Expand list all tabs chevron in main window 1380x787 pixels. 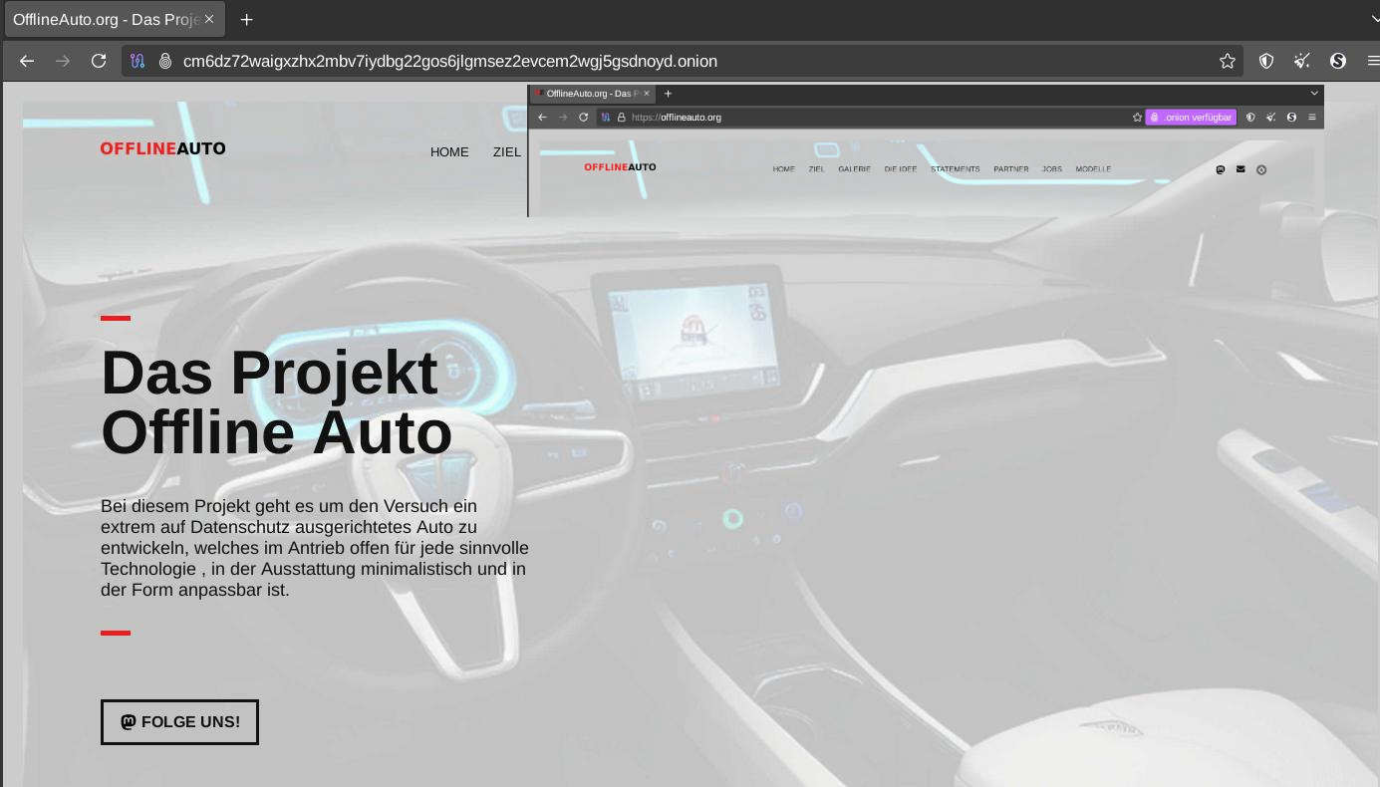(1375, 19)
